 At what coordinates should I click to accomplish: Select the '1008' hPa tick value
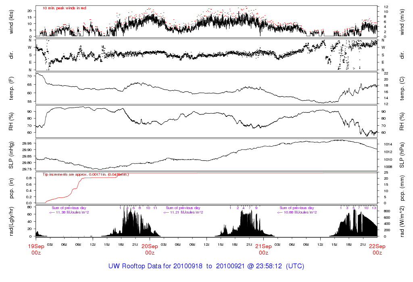pyautogui.click(x=388, y=167)
